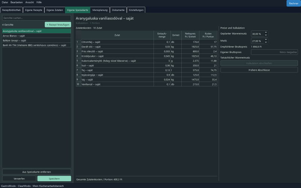Select Aranygaluska vaníliasodóval dish in list
The height and width of the screenshot is (188, 301).
[x=36, y=31]
